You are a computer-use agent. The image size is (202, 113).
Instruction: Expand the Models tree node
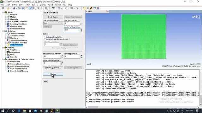click(6, 17)
